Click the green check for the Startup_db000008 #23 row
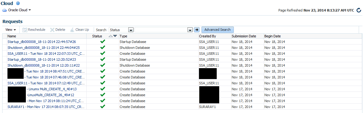 click(x=103, y=59)
